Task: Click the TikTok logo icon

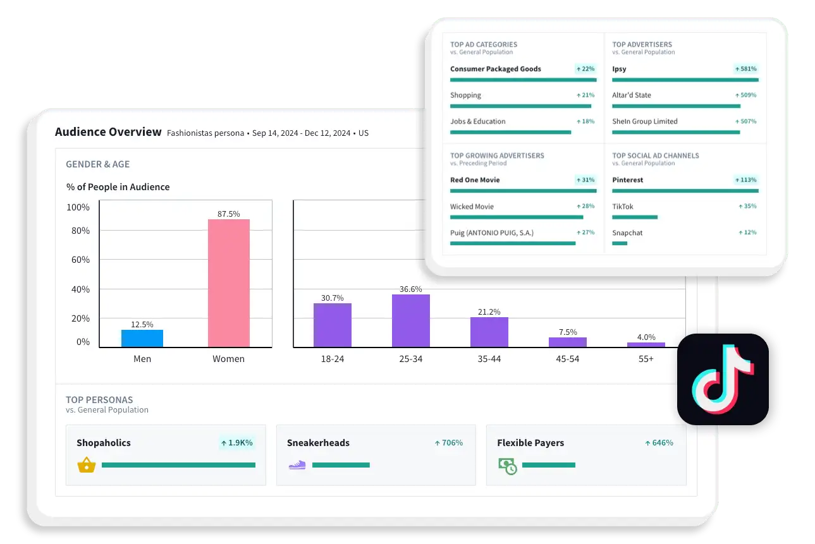Action: (723, 379)
